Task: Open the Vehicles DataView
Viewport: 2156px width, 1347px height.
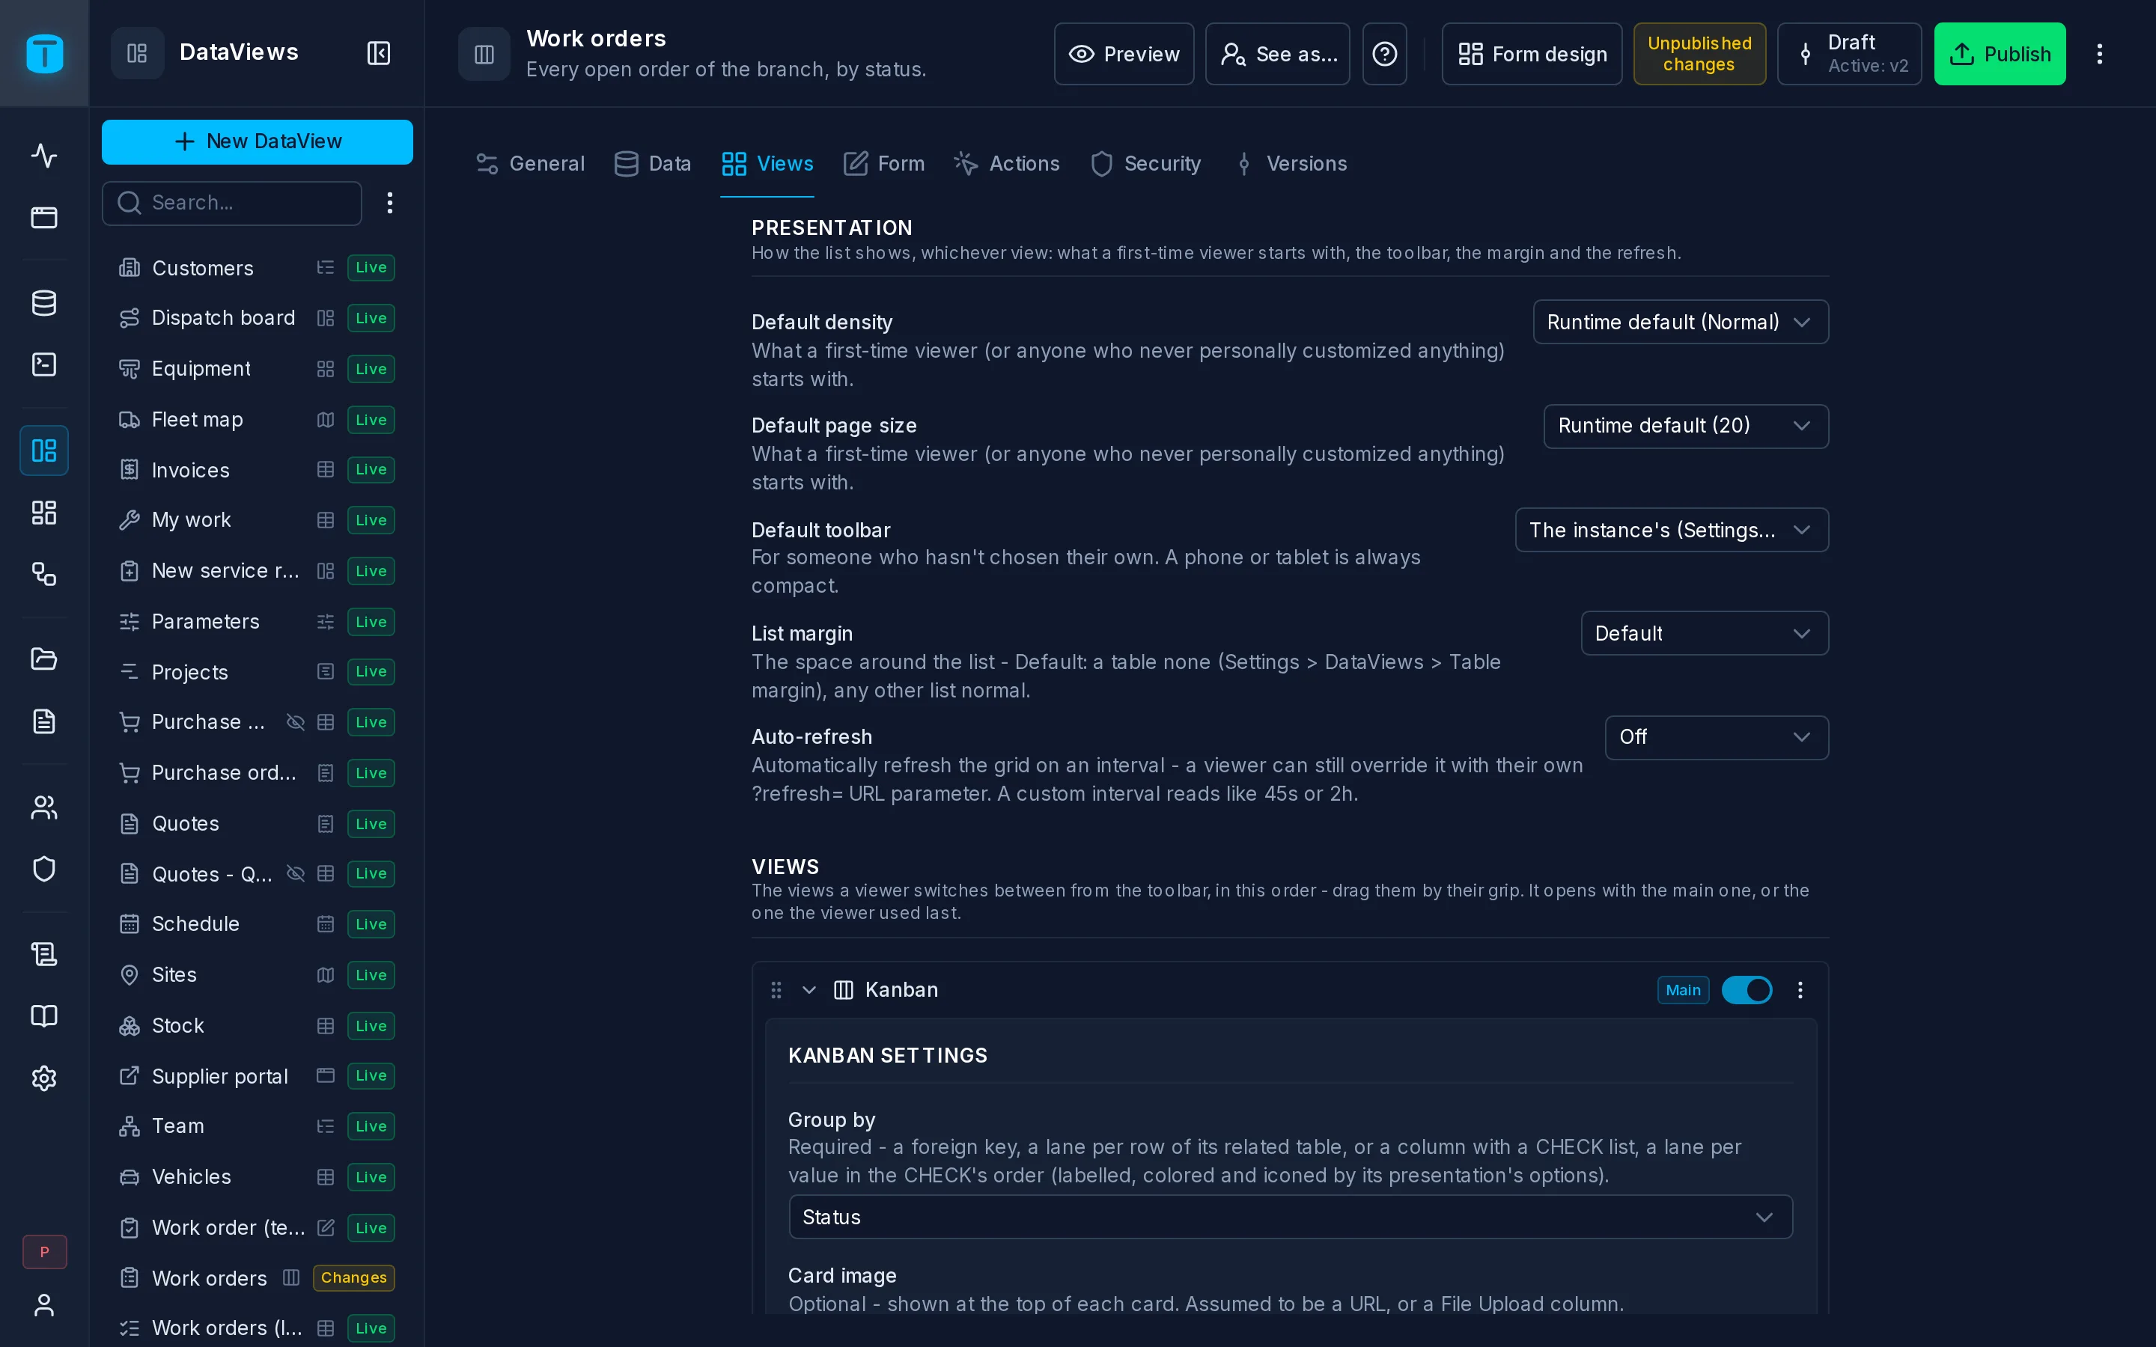Action: pyautogui.click(x=257, y=1177)
